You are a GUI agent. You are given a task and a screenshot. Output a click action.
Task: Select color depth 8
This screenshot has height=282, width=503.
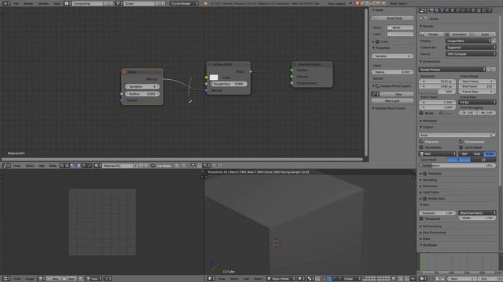(458, 160)
